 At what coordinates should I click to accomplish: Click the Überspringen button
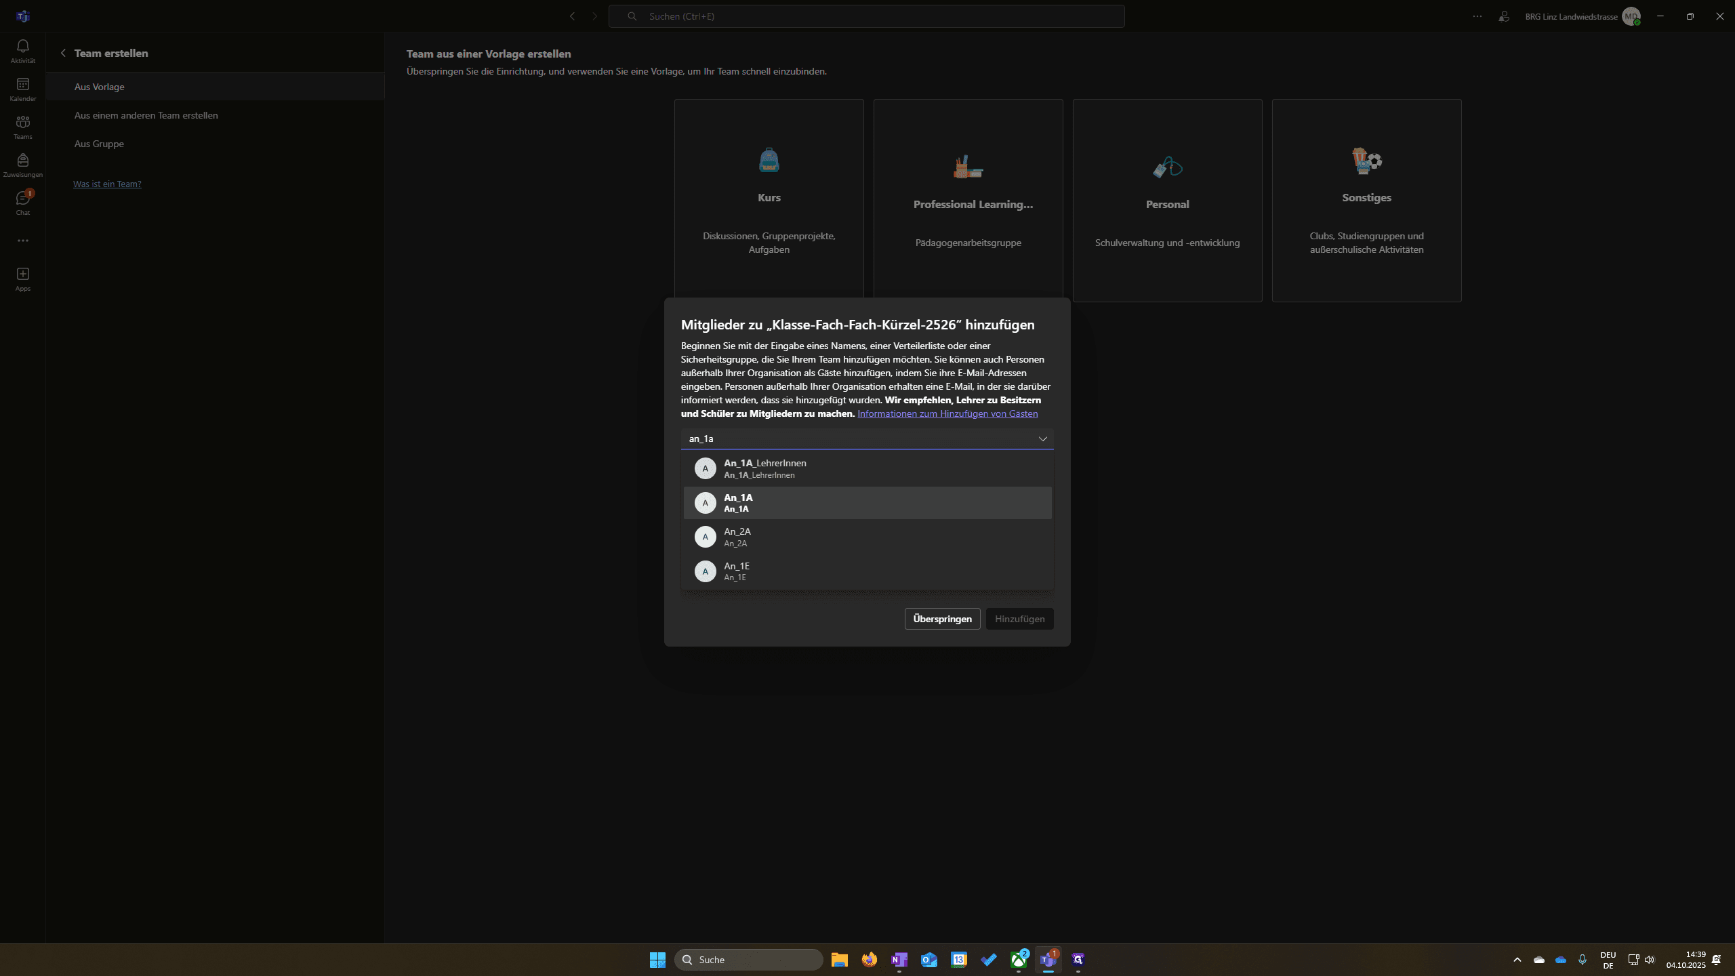pos(942,619)
